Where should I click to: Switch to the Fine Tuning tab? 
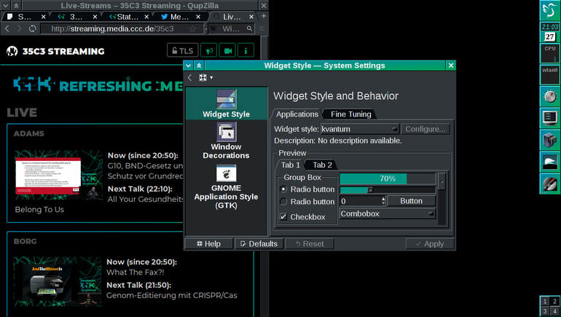[x=350, y=114]
